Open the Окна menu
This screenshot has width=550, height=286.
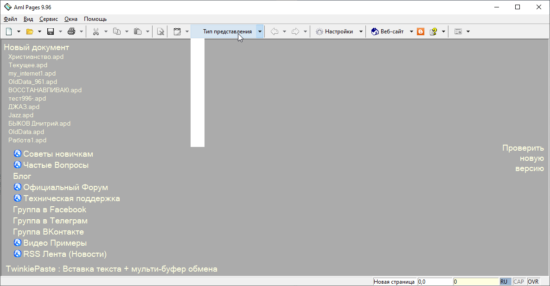click(71, 19)
